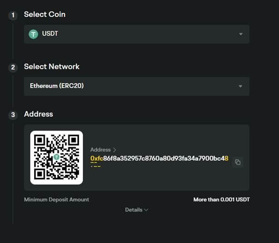This screenshot has width=279, height=243.
Task: Click the Select Coin heading
Action: coord(45,14)
